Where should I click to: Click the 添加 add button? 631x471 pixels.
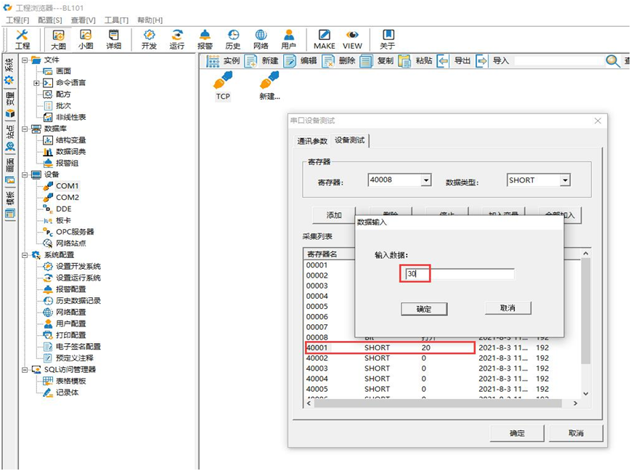(334, 214)
